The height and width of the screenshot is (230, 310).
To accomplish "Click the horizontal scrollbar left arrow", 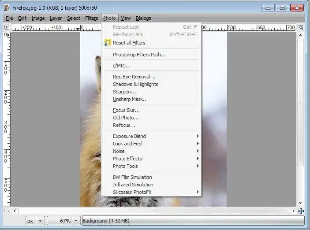I will point(15,211).
